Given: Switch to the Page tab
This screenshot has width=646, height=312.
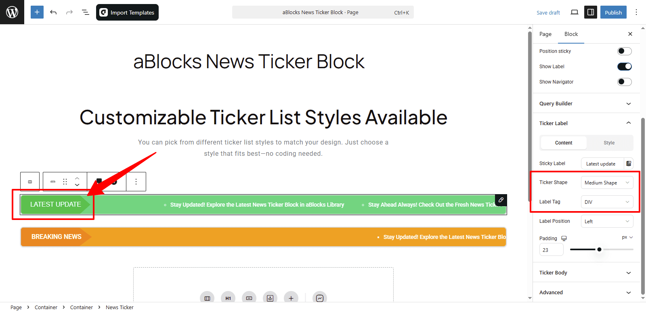Looking at the screenshot, I should coord(545,34).
